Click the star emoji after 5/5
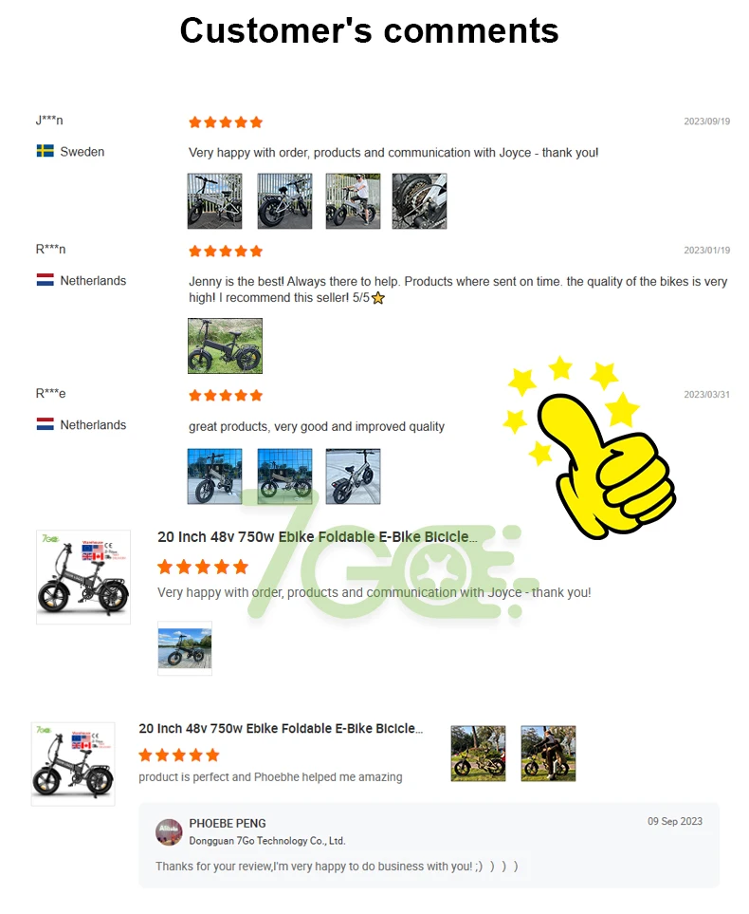The height and width of the screenshot is (914, 749). pos(378,298)
